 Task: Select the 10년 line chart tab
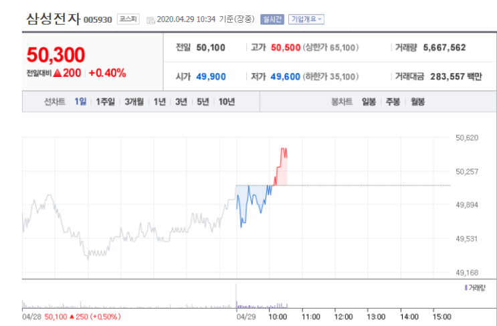pos(227,102)
